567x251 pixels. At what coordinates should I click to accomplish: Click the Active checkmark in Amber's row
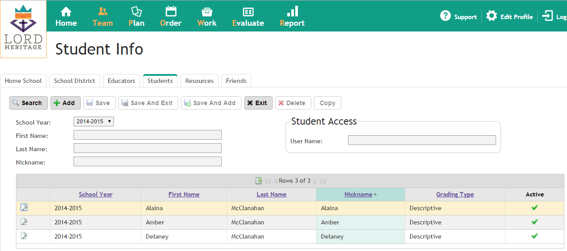[534, 222]
